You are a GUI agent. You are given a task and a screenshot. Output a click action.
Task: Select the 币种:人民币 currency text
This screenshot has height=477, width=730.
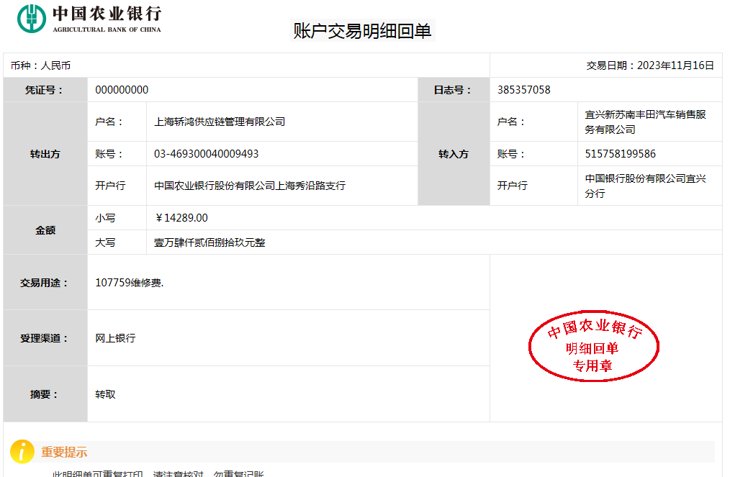[40, 65]
